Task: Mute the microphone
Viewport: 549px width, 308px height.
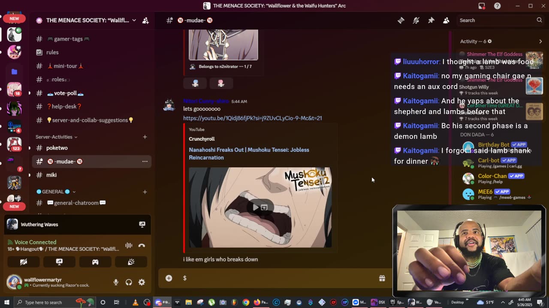Action: coord(116,282)
